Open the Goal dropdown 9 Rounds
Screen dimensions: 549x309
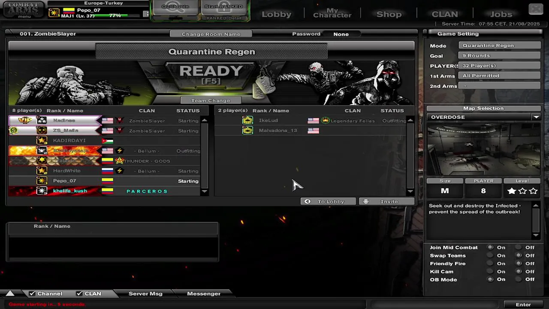pos(500,55)
